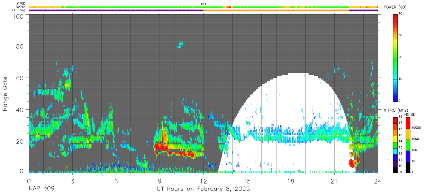Screen dimensions: 425x196
Task: Select the 30 label on the POWER scale
Action: 401,35
